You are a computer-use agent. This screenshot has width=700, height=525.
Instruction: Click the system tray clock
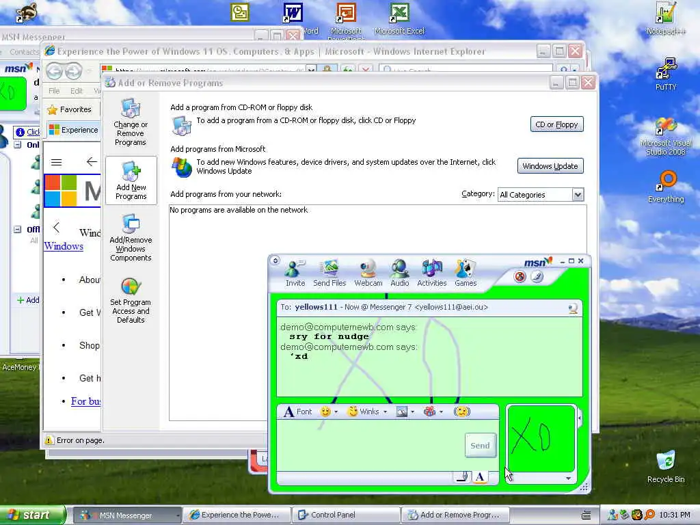click(674, 515)
